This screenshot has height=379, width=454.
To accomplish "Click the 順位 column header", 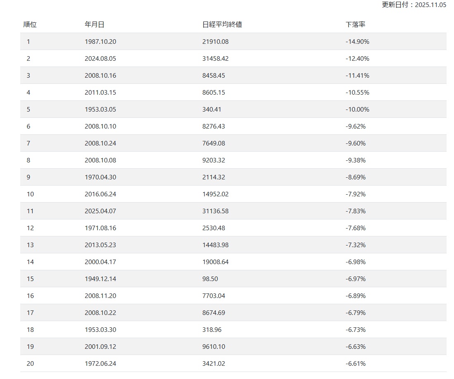I will [30, 24].
